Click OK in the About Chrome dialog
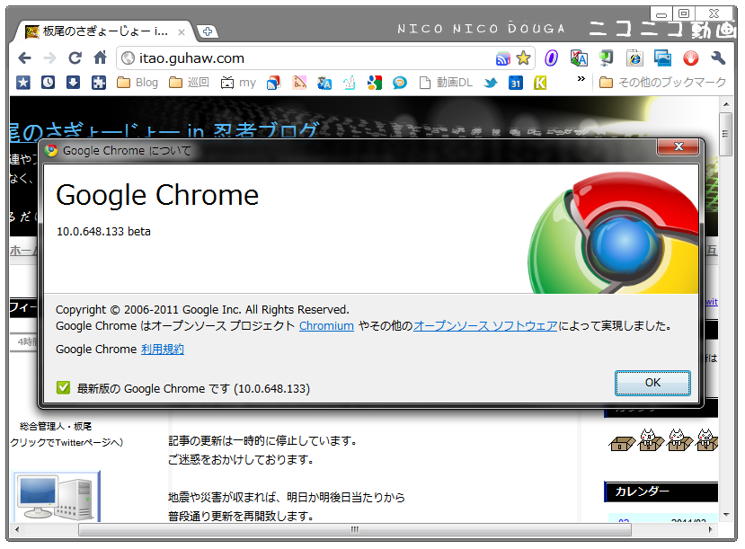745x549 pixels. 652,383
